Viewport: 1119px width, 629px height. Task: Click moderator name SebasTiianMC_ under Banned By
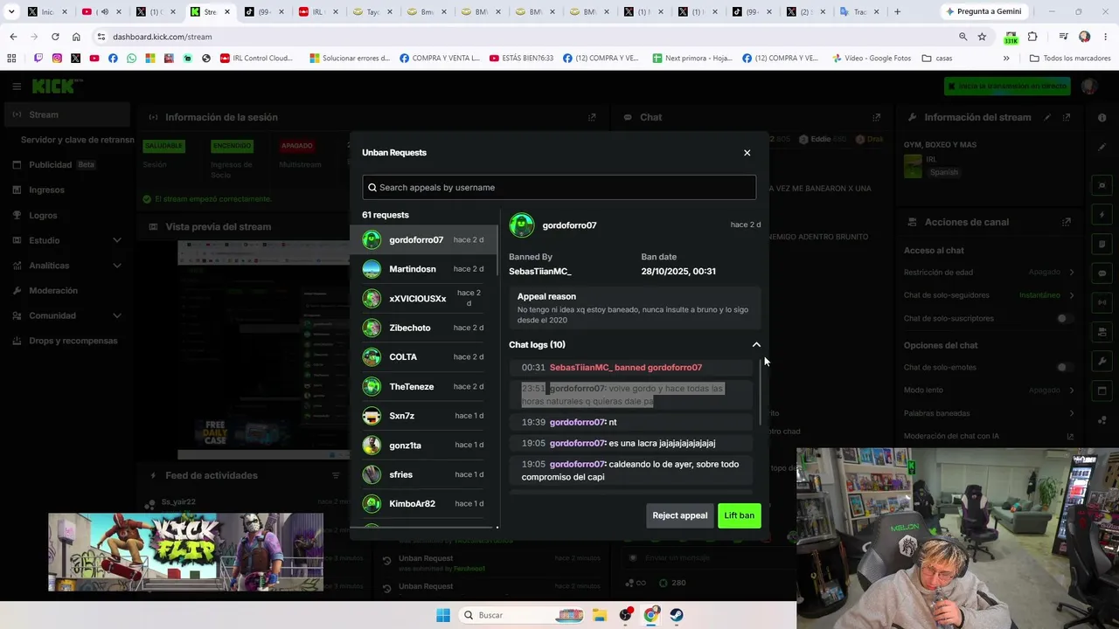[x=540, y=272]
